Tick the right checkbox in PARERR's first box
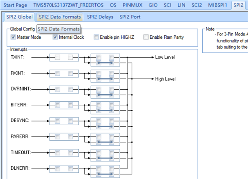Viewport: 248px width, 179px height. 71,137
